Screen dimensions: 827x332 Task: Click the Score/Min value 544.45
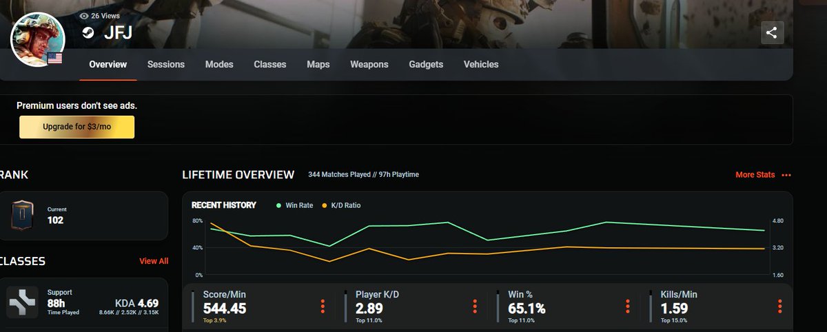[x=225, y=309]
